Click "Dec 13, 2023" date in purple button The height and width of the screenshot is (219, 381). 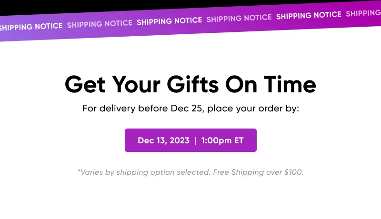tap(163, 140)
